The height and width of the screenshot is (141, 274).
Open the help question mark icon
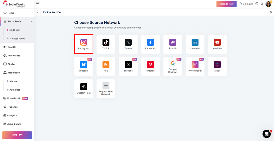point(257,4)
